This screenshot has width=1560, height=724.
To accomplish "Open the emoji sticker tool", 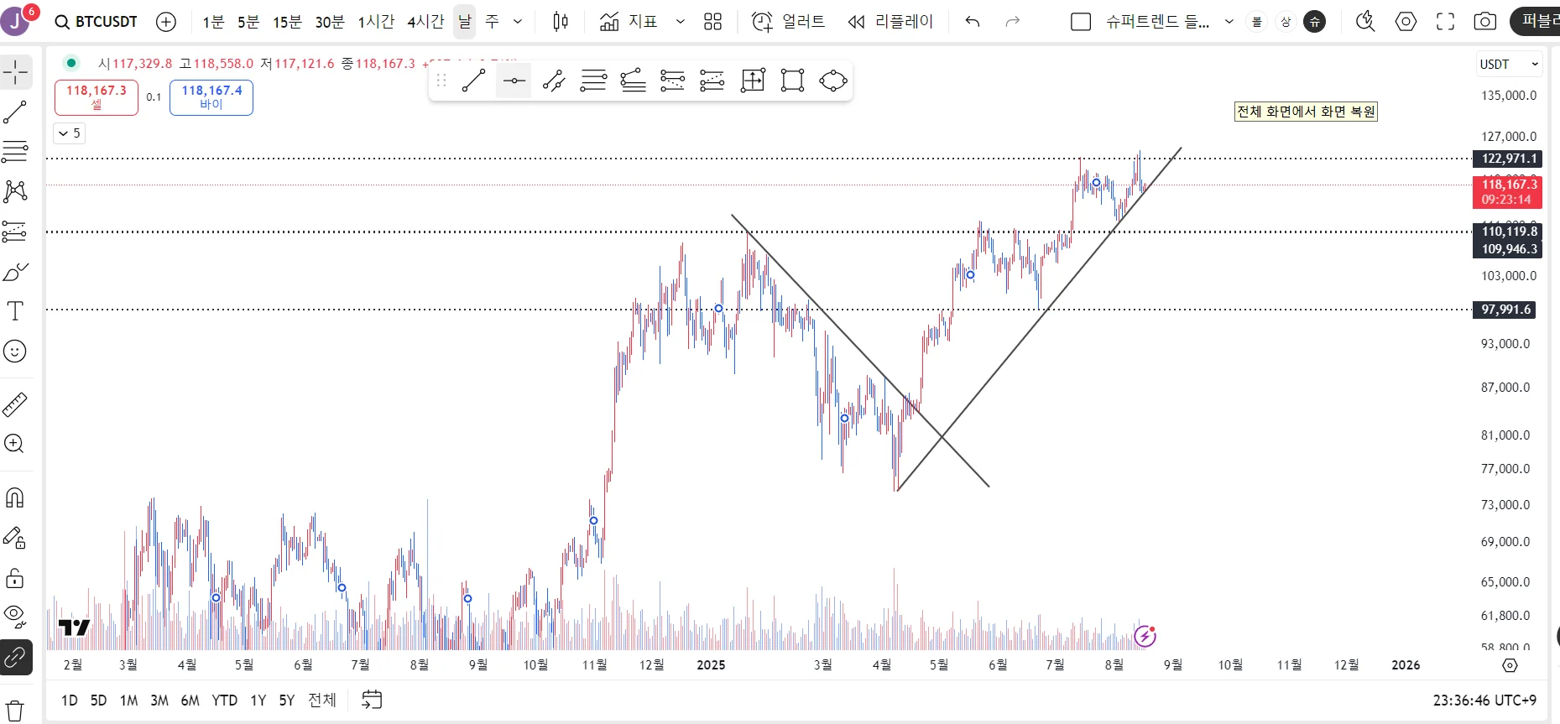I will (15, 352).
